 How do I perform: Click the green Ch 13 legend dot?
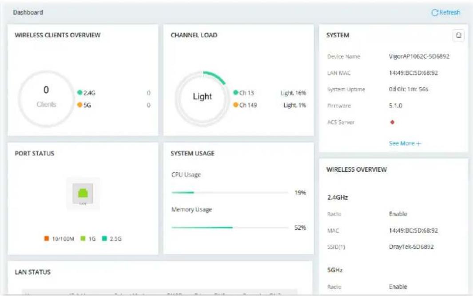click(x=235, y=93)
